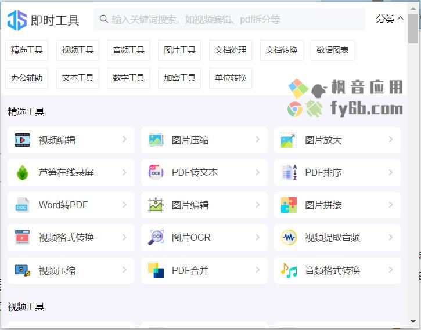The width and height of the screenshot is (421, 330).
Task: Open the 视频编辑 tool link
Action: pos(71,140)
